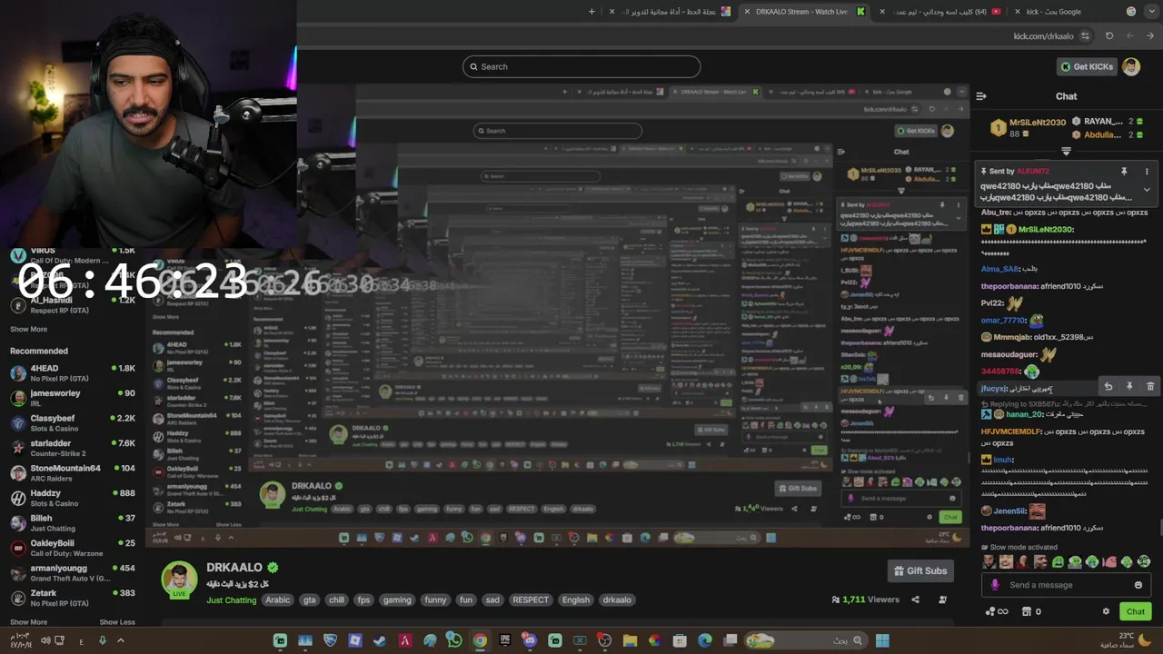Image resolution: width=1163 pixels, height=654 pixels.
Task: Select the RESPECT tag
Action: click(531, 599)
